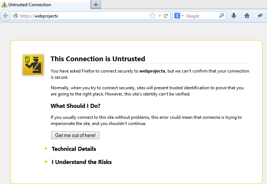This screenshot has width=267, height=184.
Task: Click the Google search engine icon
Action: click(177, 16)
